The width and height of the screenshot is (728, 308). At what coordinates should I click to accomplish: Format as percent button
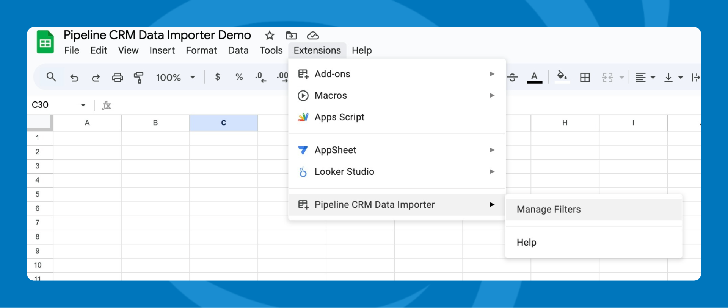pyautogui.click(x=239, y=77)
